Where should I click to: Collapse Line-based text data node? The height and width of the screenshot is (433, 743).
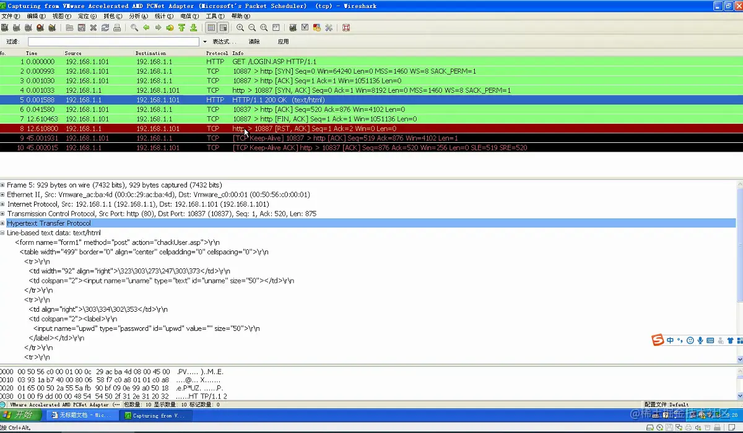click(x=2, y=233)
